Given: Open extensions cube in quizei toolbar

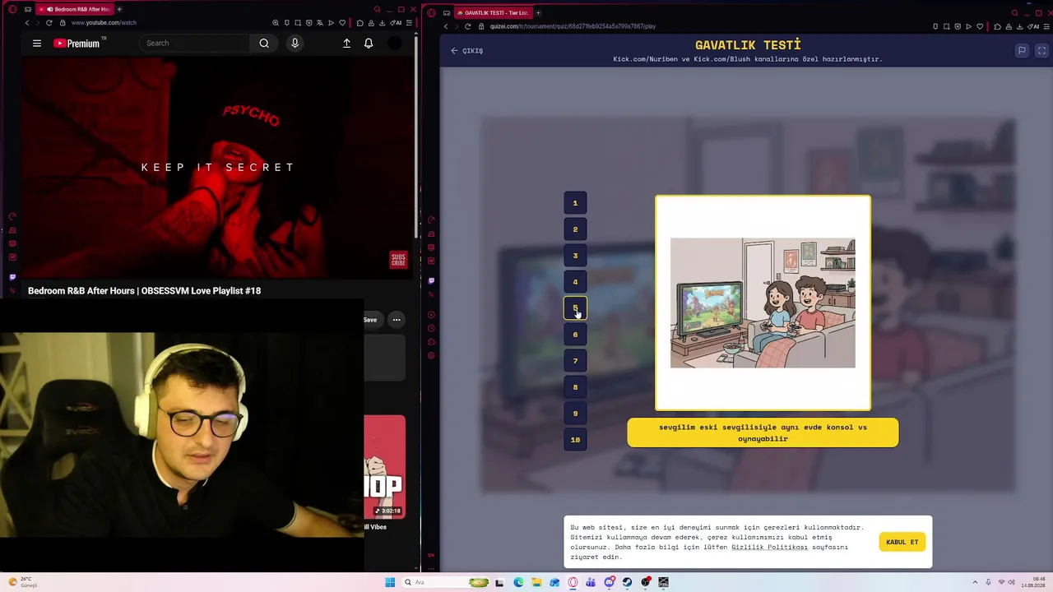Looking at the screenshot, I should 997,26.
